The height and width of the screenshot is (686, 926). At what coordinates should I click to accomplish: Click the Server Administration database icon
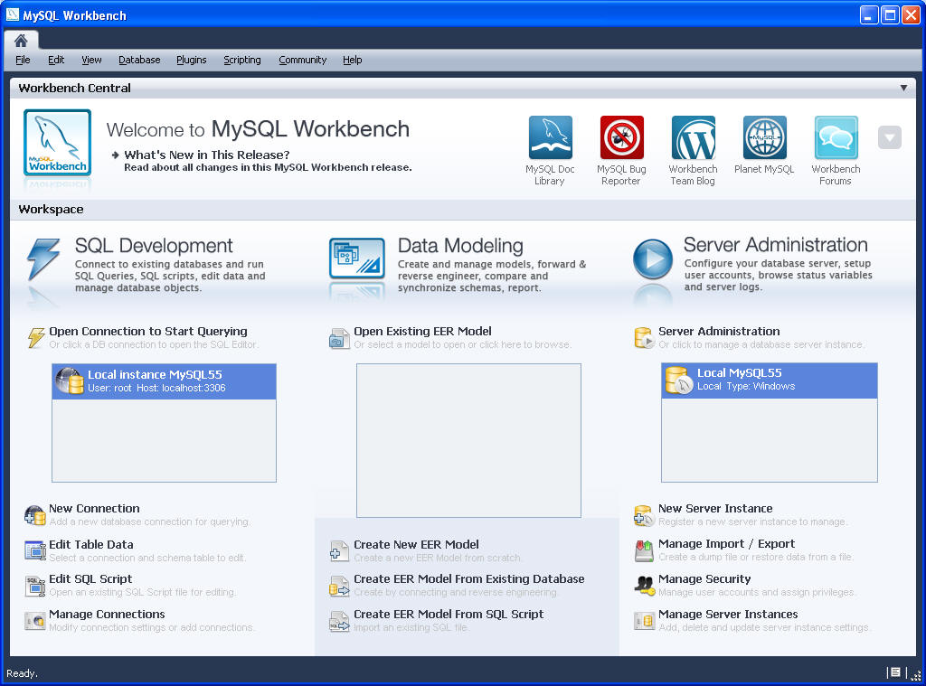point(644,338)
